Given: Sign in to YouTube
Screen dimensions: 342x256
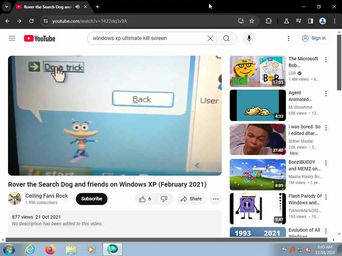Looking at the screenshot, I should [x=314, y=38].
